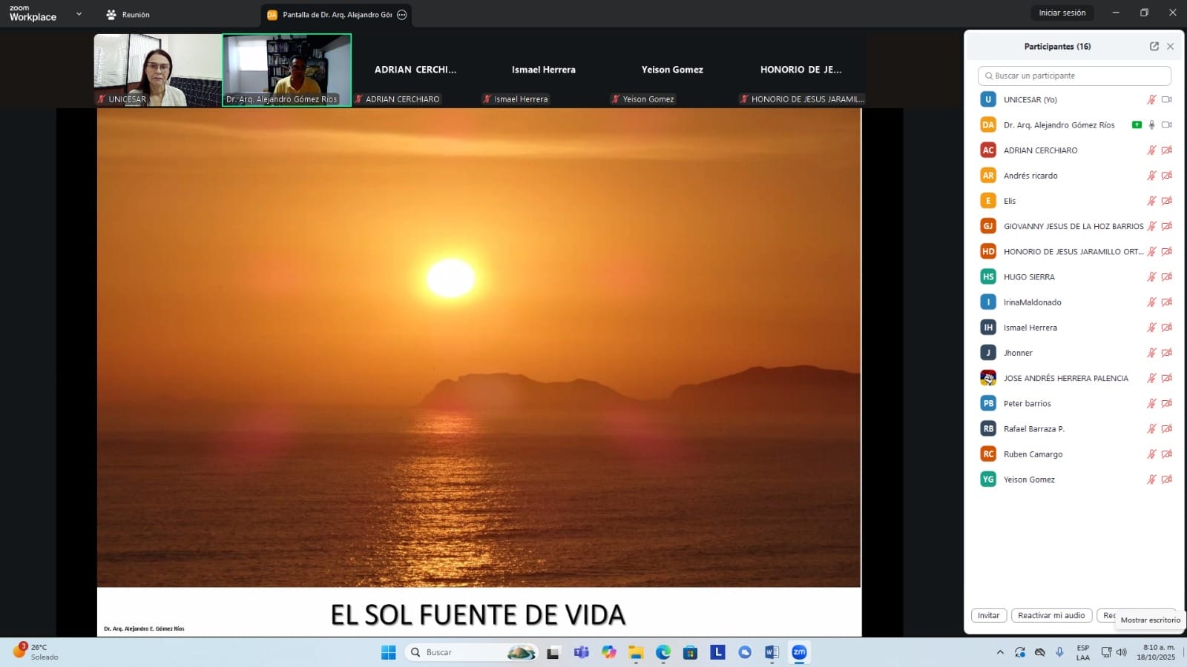Open Microsoft Teams from the taskbar

[581, 652]
